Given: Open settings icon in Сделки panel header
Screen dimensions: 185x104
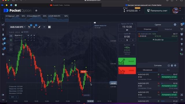Looking at the screenshot, I should (175, 25).
